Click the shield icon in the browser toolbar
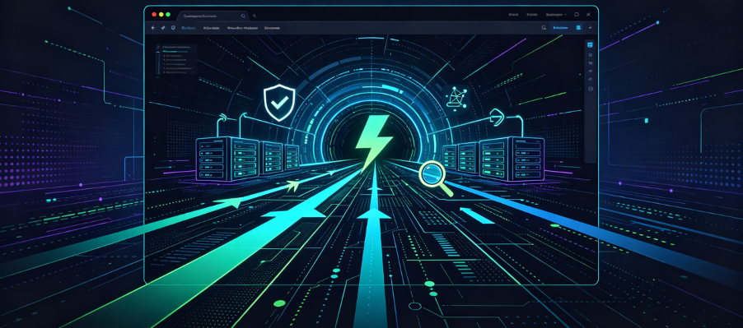 pos(173,28)
